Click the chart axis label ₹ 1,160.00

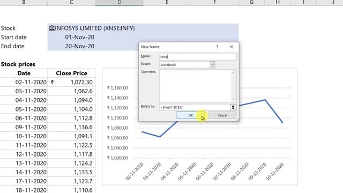[x=117, y=88]
